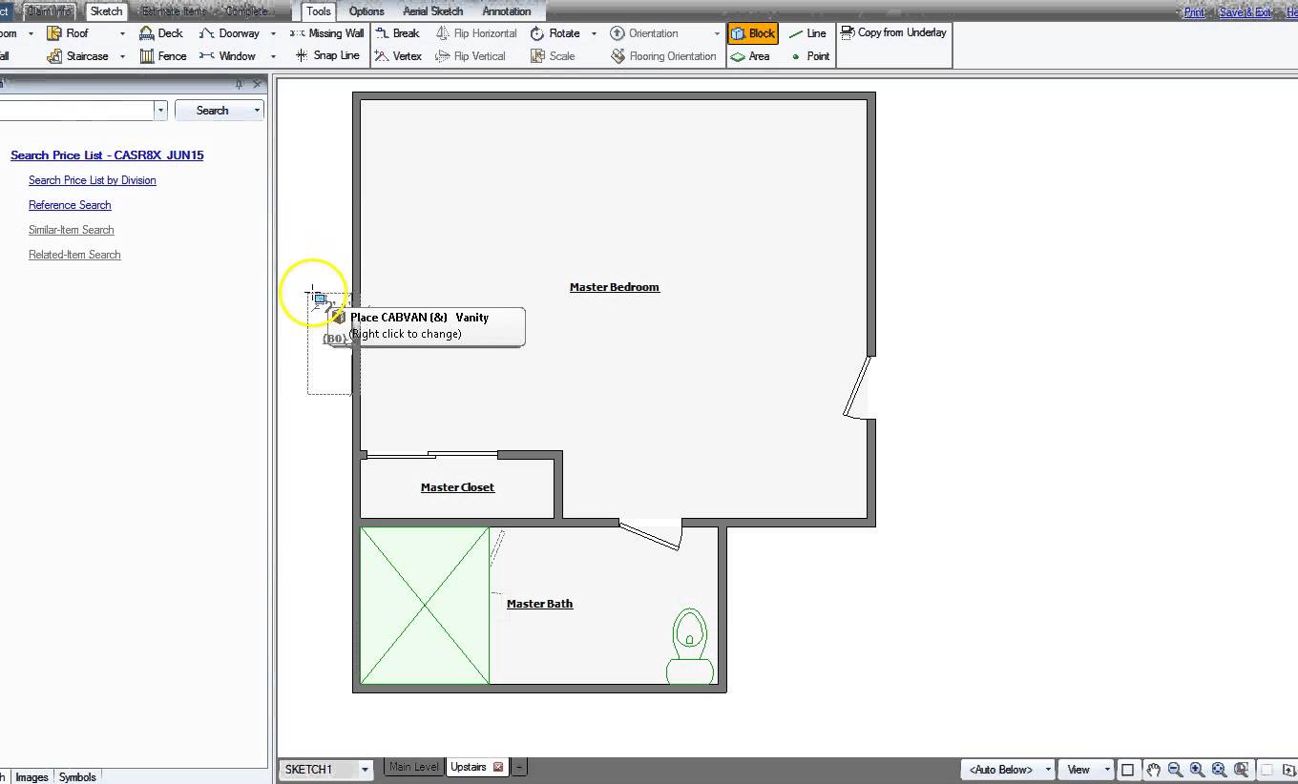Open the Doorway dropdown arrow
1298x784 pixels.
pos(273,32)
